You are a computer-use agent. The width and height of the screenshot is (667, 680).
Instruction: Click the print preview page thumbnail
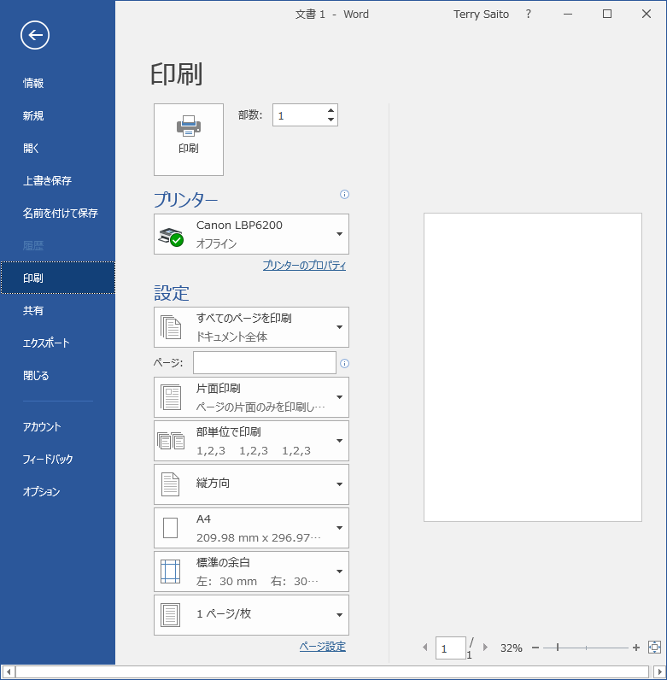tap(533, 367)
